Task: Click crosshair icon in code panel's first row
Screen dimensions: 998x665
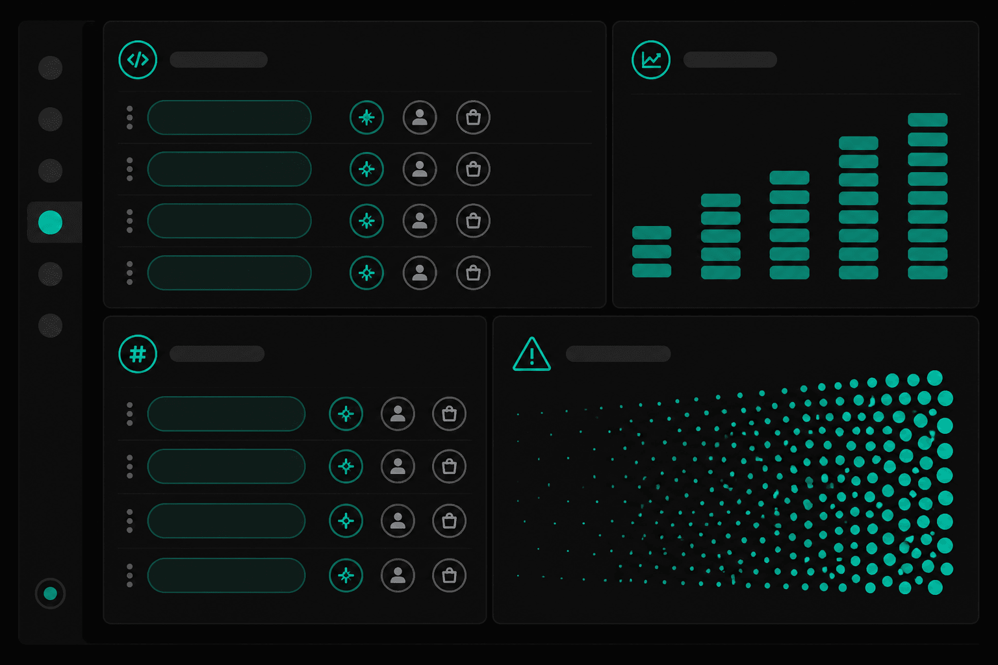Action: 366,118
